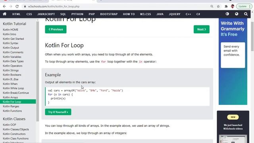Open JAVASCRIPT in top navigation
Screen dimensions: 254x143
coord(46,14)
